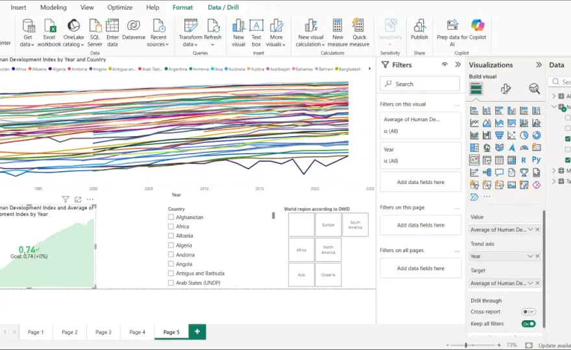Select the Treemap visual
The width and height of the screenshot is (571, 350).
(x=474, y=148)
